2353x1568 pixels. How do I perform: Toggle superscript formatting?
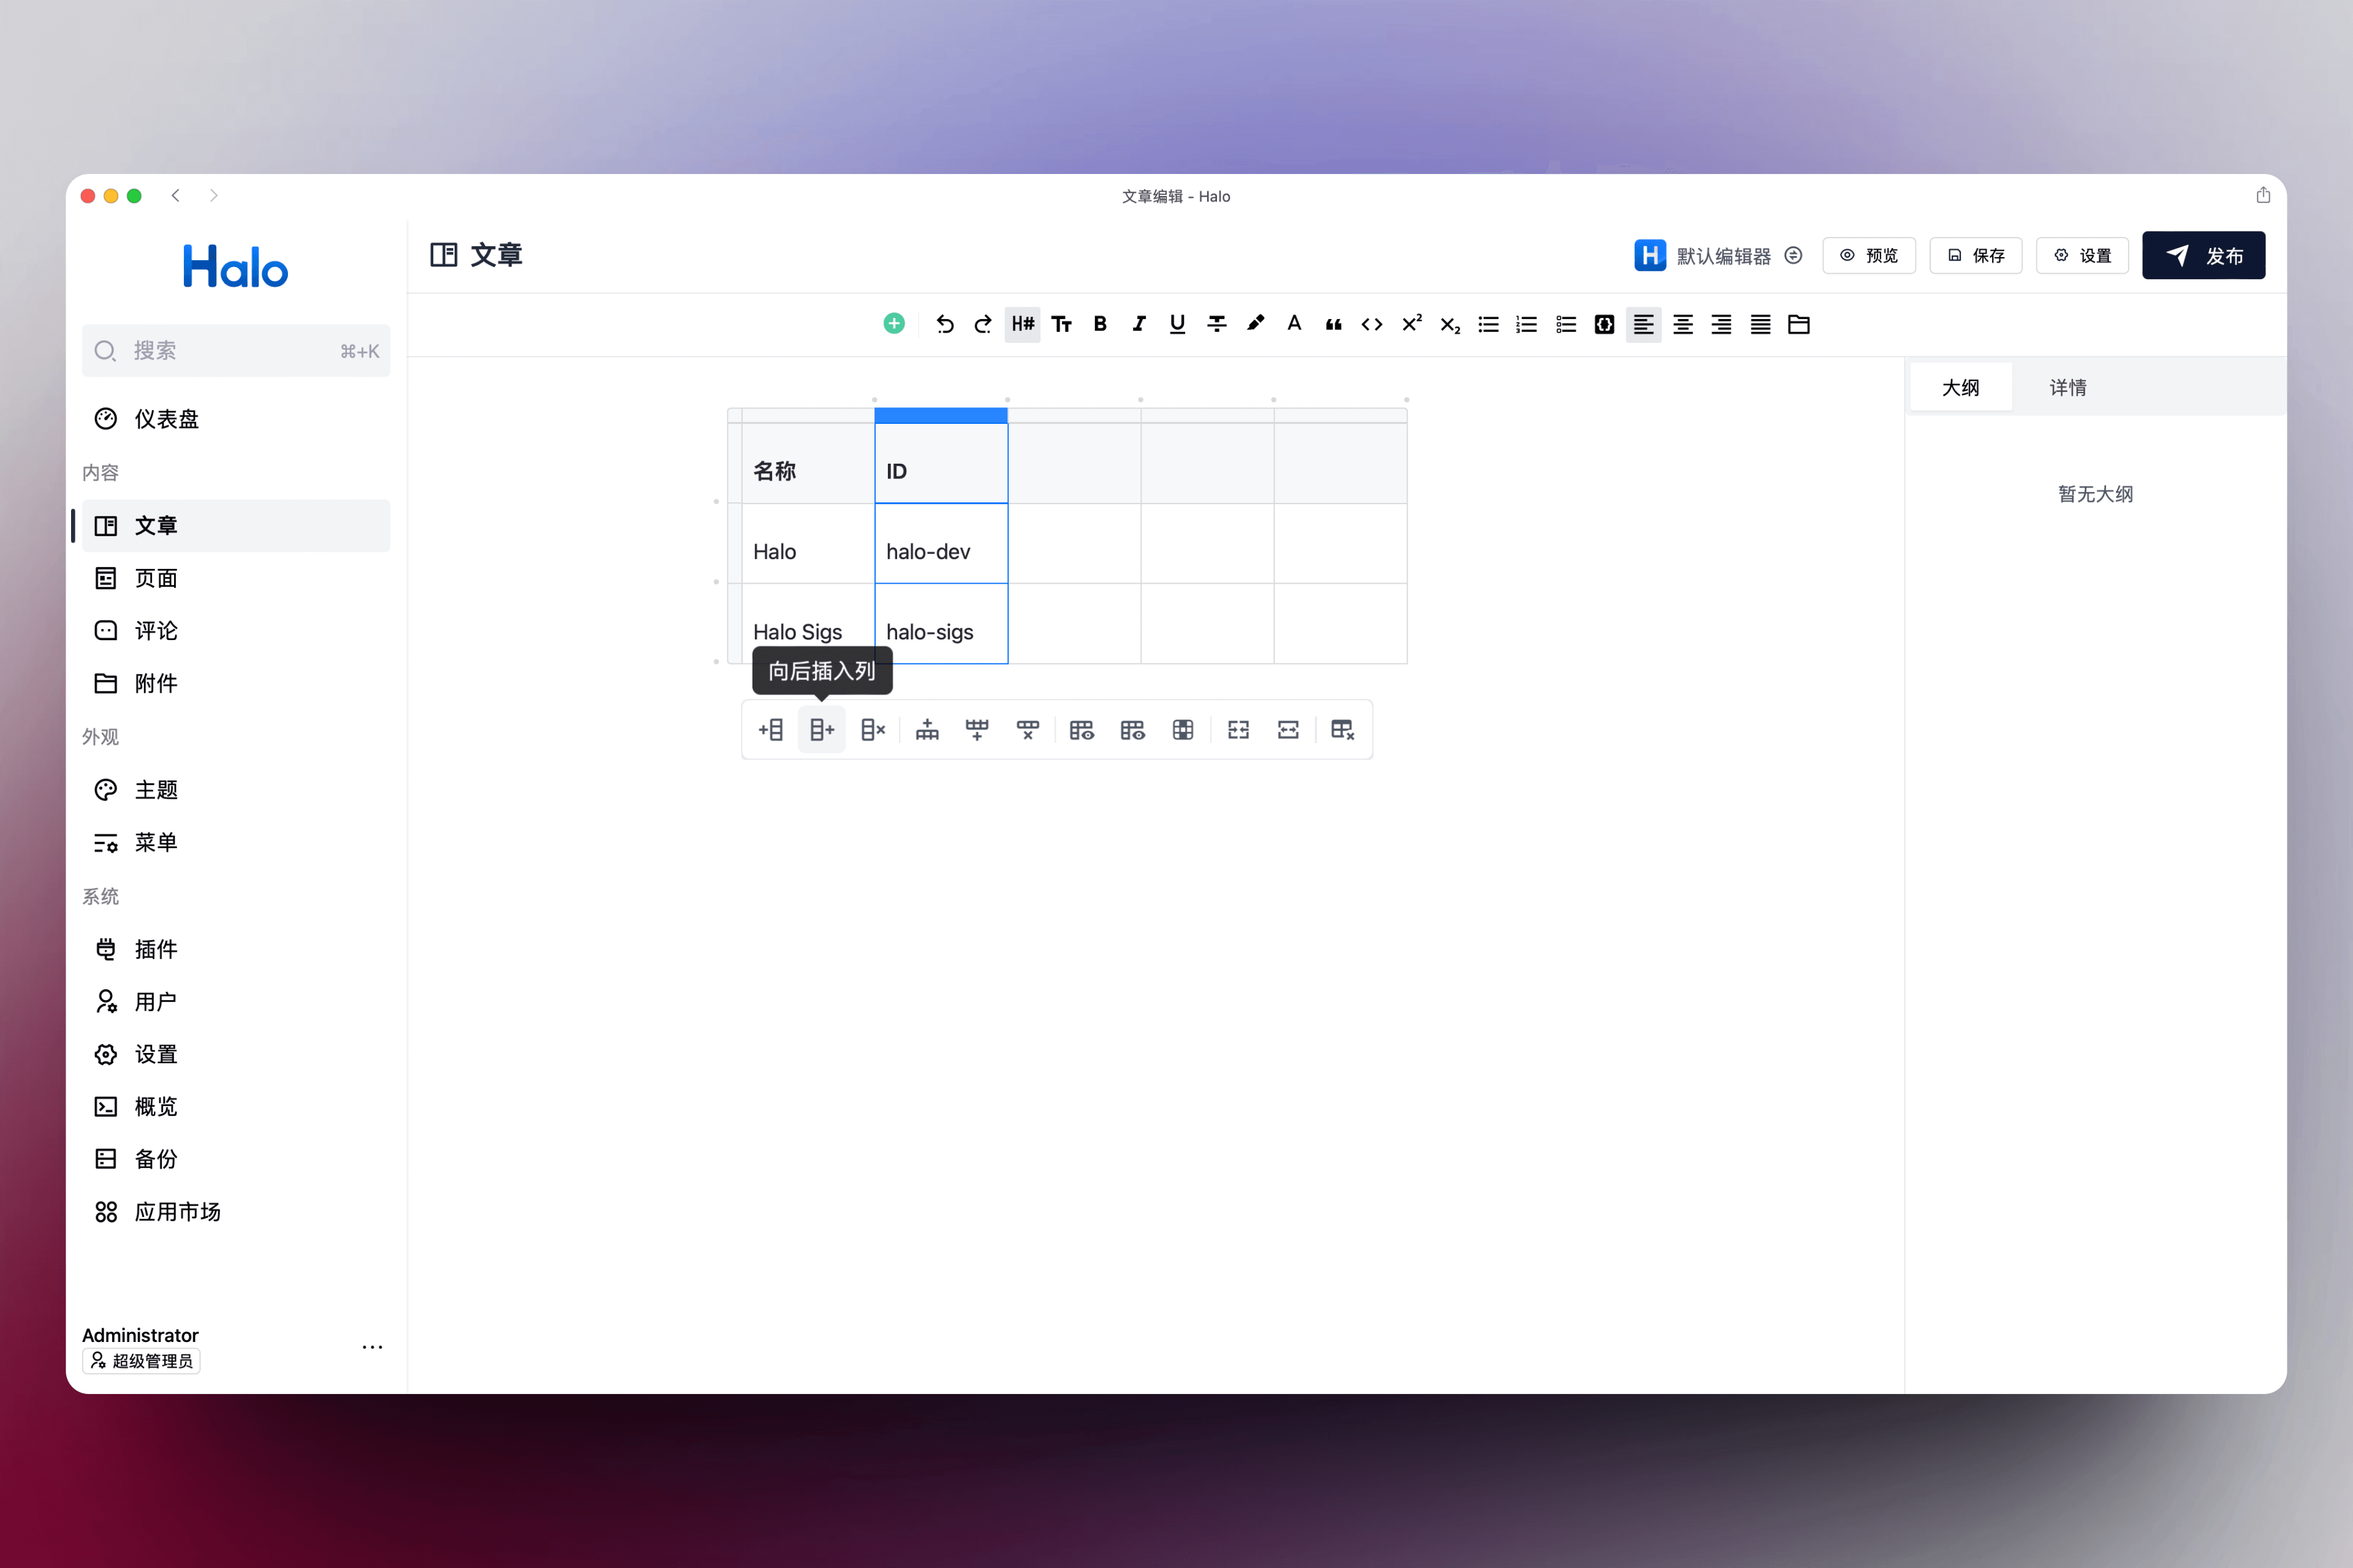tap(1412, 324)
